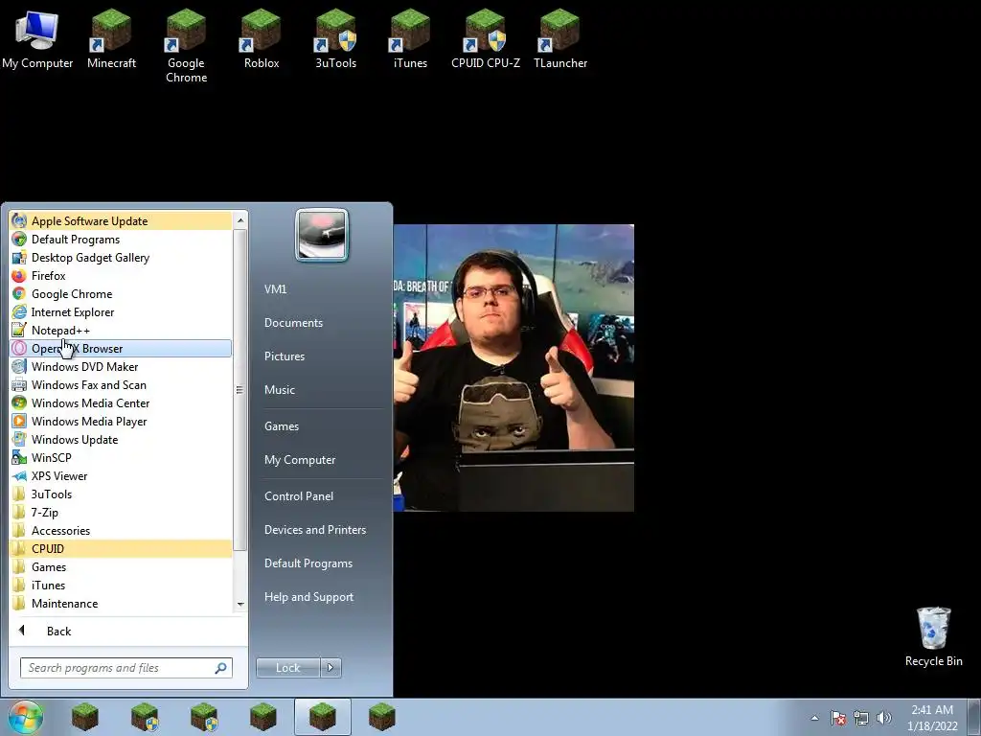Viewport: 981px width, 736px height.
Task: Launch Desktop Gadget Gallery
Action: pos(121,257)
